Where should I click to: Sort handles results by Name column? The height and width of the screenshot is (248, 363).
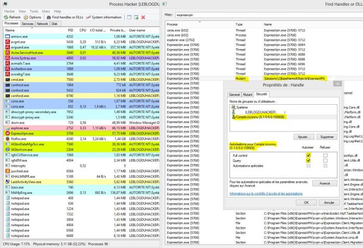pos(312,24)
